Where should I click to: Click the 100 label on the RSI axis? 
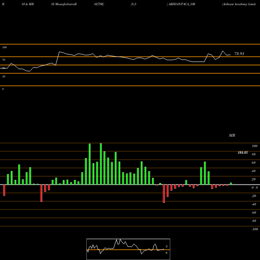pyautogui.click(x=4, y=47)
